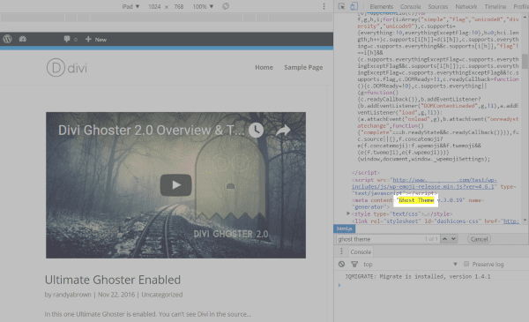The width and height of the screenshot is (529, 322).
Task: Switch to the Elements tab
Action: pyautogui.click(x=381, y=7)
